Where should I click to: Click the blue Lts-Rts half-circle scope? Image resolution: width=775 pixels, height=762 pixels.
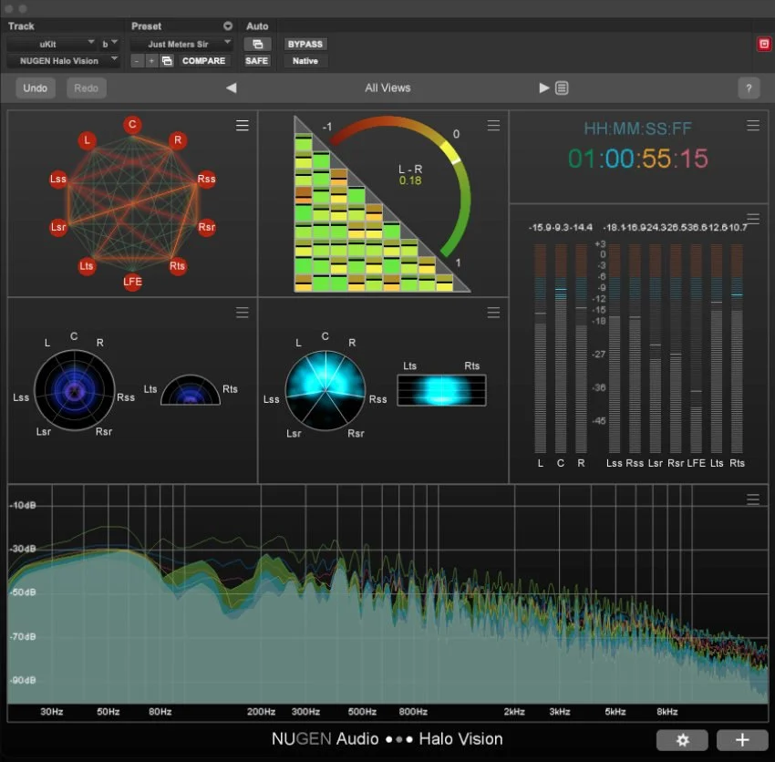(191, 390)
